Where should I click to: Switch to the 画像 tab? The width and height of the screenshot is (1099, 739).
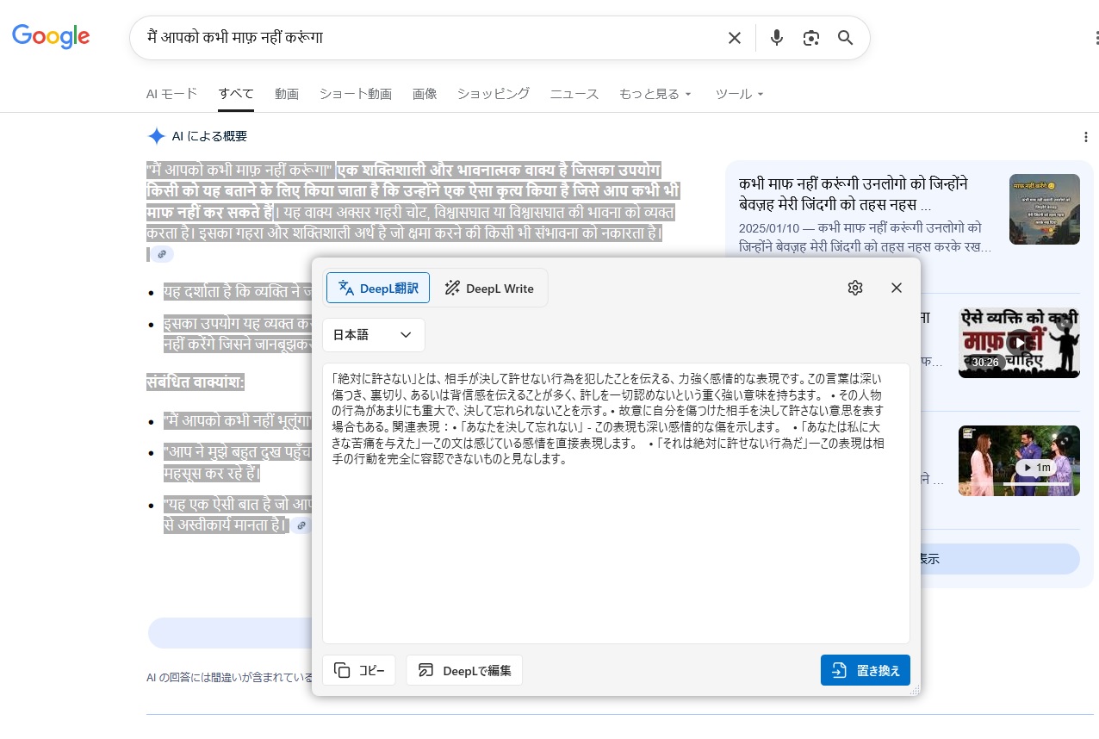[424, 94]
